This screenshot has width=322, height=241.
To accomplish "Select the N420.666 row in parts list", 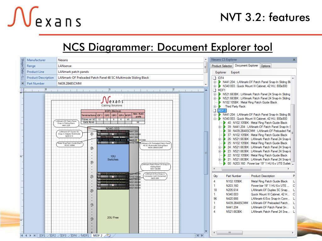I will tap(254, 199).
